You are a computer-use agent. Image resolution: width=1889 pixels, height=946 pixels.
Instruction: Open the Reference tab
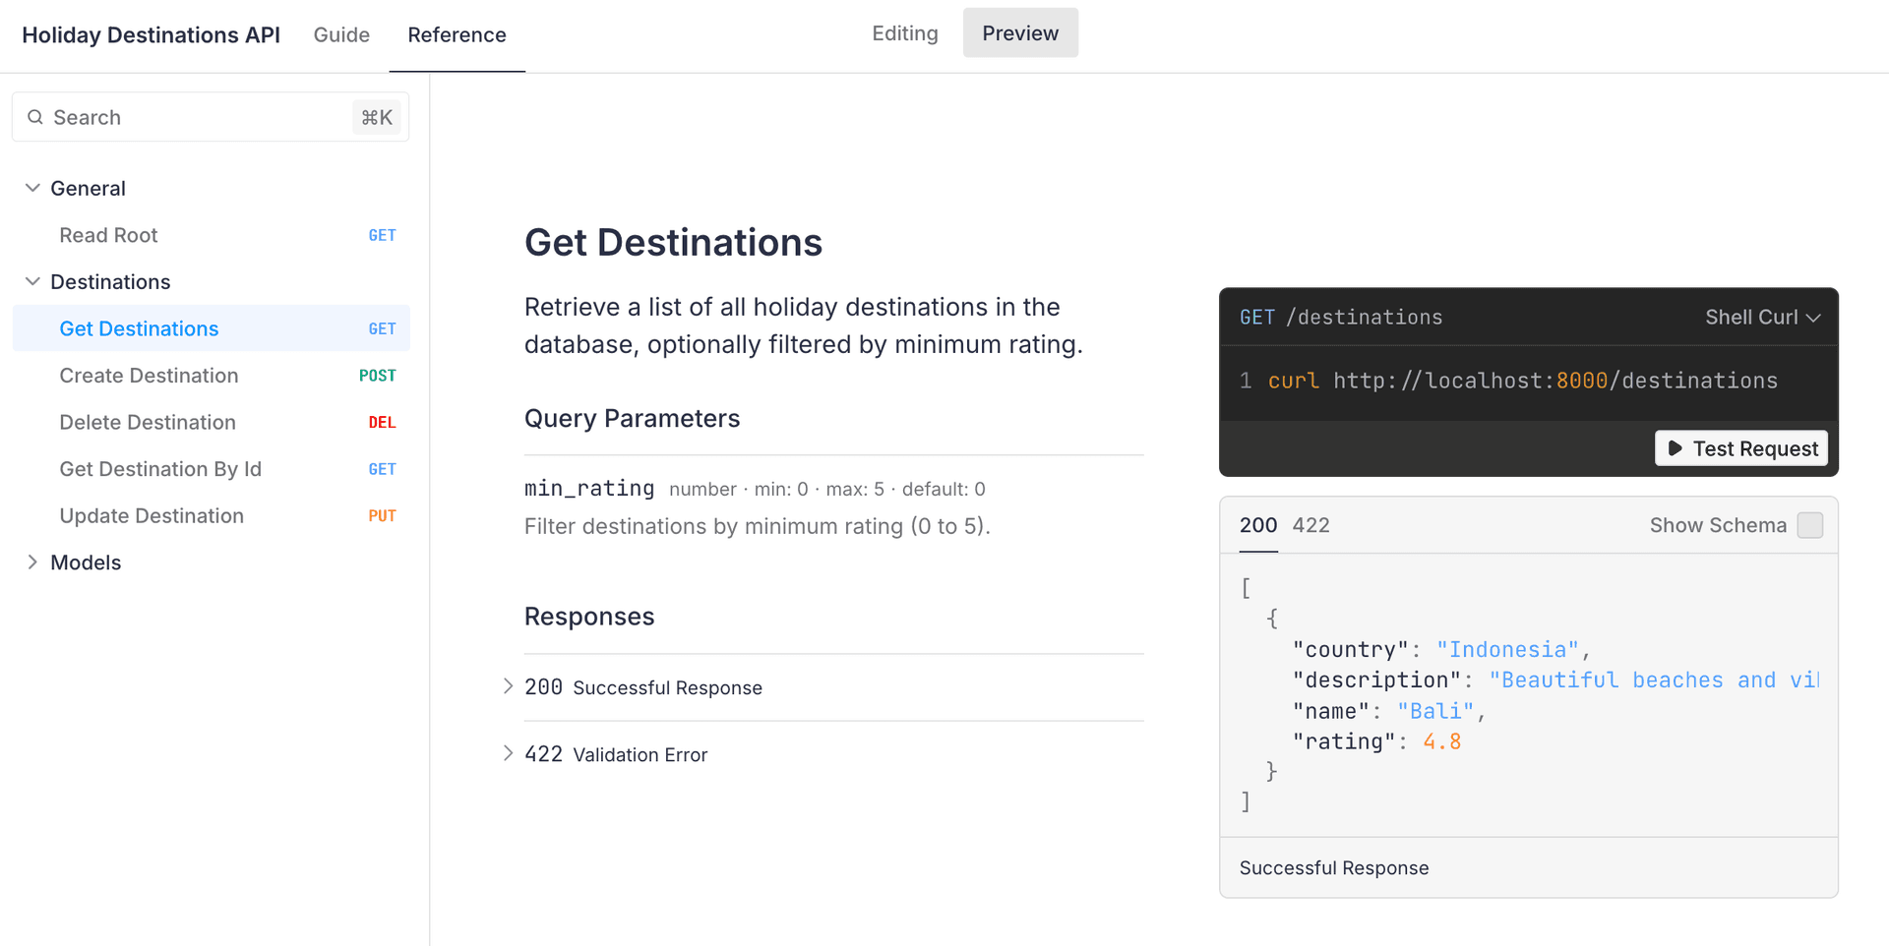click(457, 34)
